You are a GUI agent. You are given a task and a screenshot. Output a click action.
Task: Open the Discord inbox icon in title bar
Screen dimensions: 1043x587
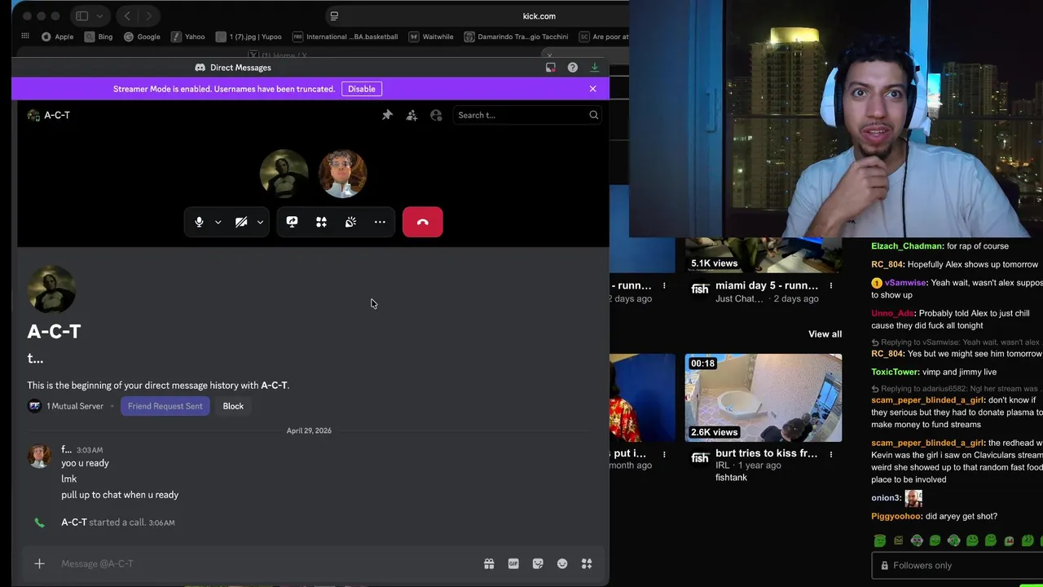(x=551, y=68)
